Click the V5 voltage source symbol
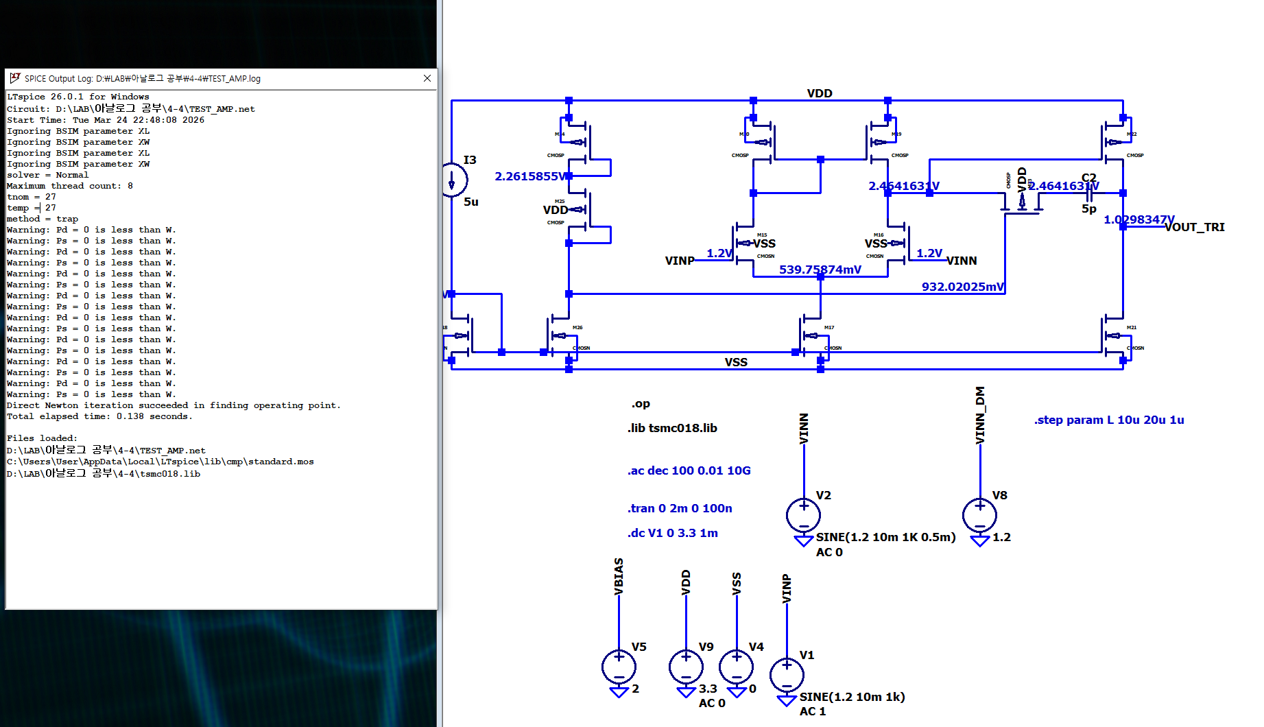The height and width of the screenshot is (727, 1264). (x=619, y=667)
